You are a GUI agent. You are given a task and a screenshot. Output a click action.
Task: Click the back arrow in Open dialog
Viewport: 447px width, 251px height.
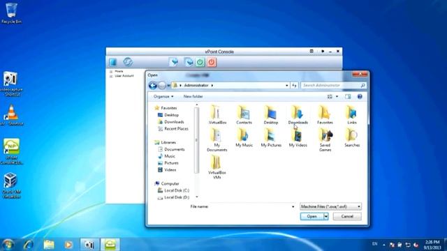(152, 85)
